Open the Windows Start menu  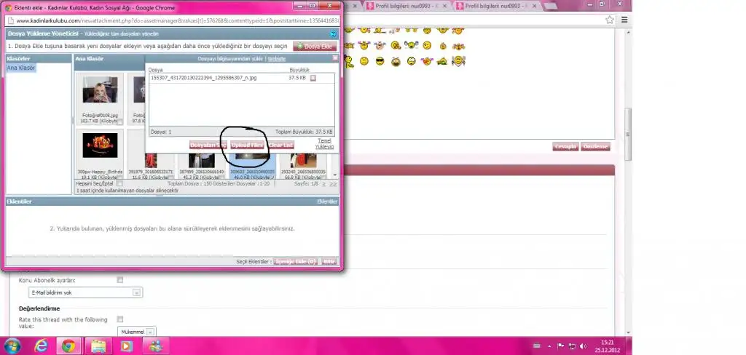pyautogui.click(x=13, y=346)
